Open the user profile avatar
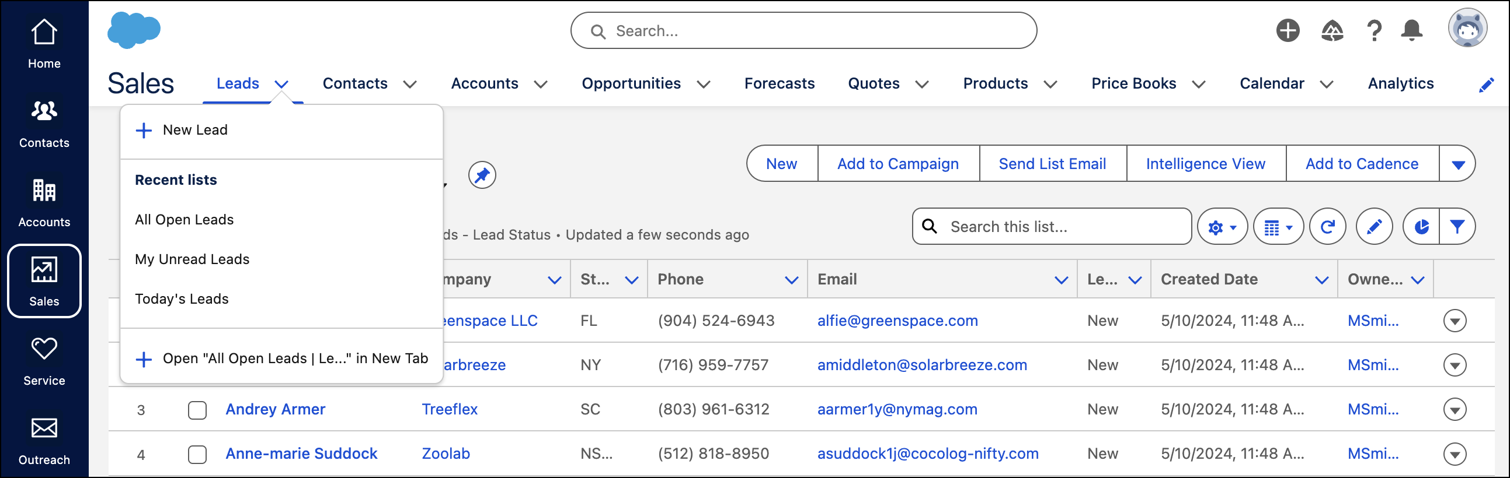 click(1468, 28)
